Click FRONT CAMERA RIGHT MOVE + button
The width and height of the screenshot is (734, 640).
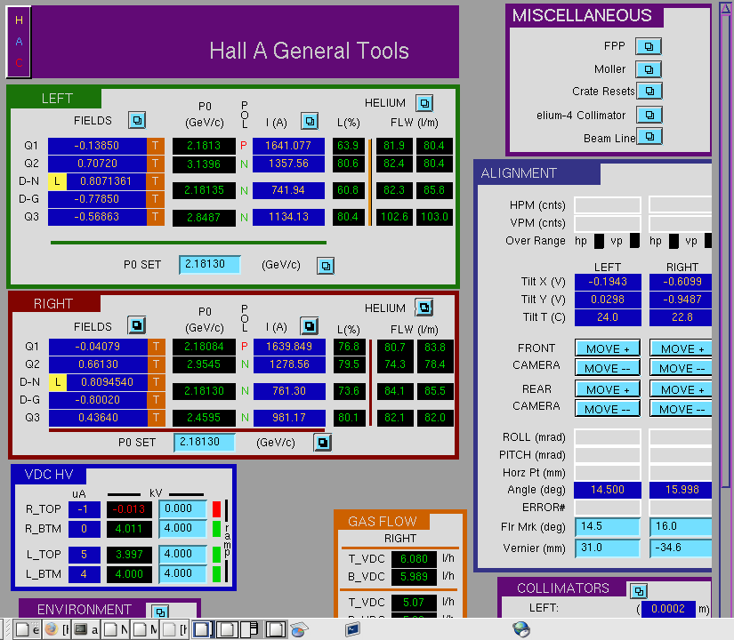point(682,348)
